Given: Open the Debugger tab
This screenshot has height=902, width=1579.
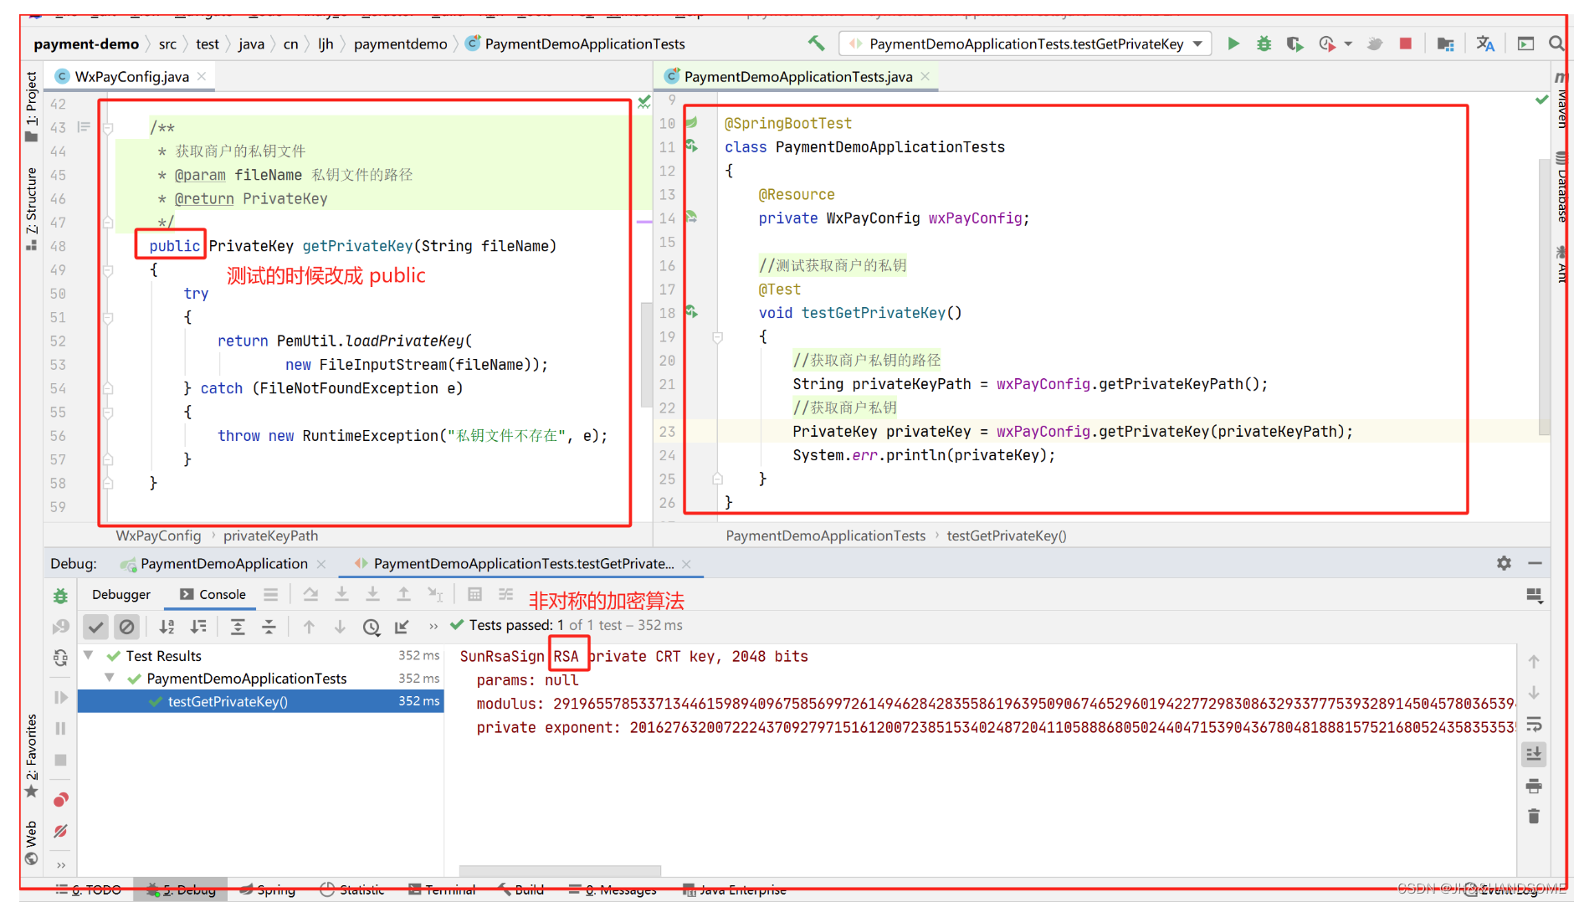Looking at the screenshot, I should [121, 594].
